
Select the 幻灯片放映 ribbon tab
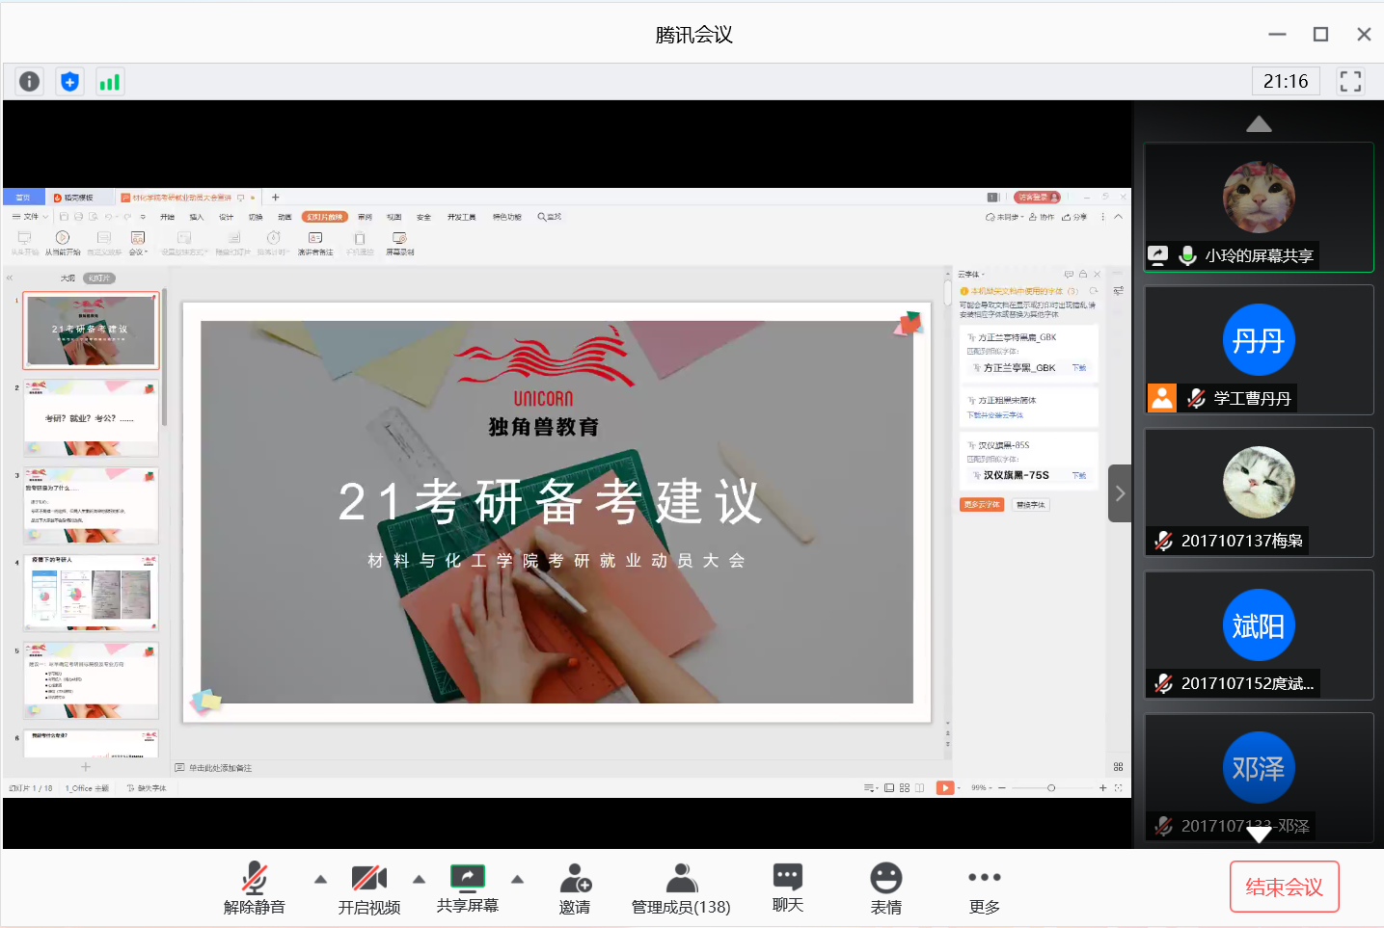(325, 217)
